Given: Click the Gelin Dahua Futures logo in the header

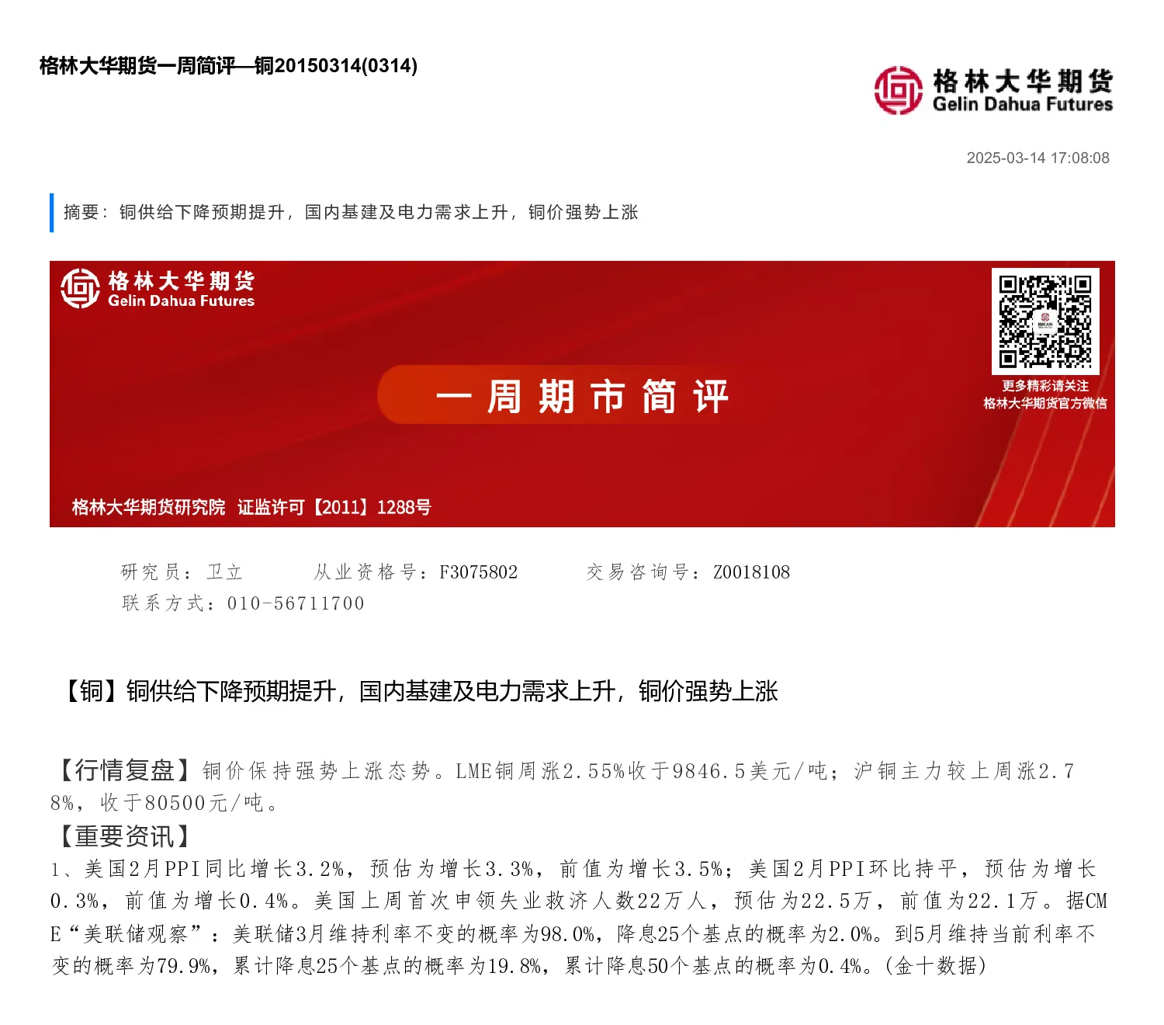Looking at the screenshot, I should [993, 91].
